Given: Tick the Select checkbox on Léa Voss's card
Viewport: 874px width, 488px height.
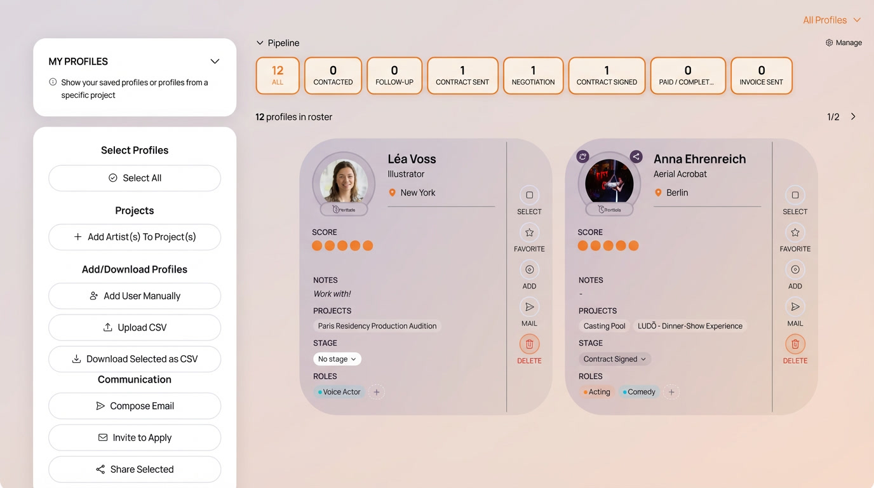Looking at the screenshot, I should click(x=529, y=195).
